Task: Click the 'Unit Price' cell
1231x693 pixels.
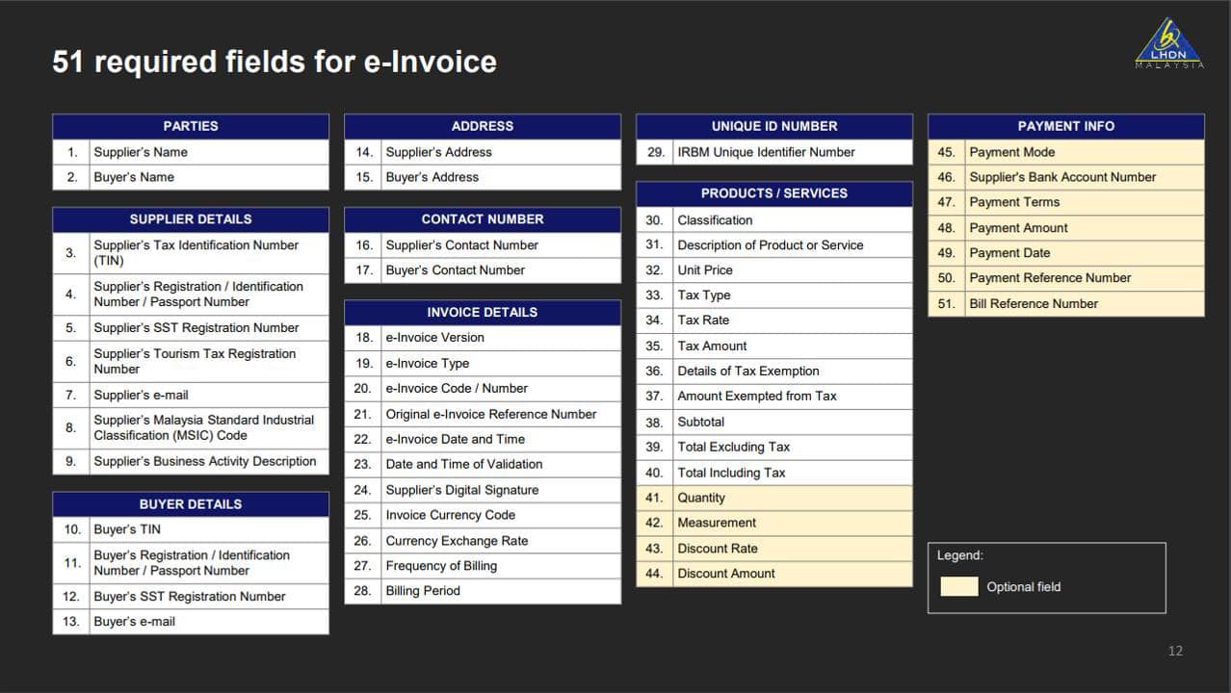Action: 793,270
